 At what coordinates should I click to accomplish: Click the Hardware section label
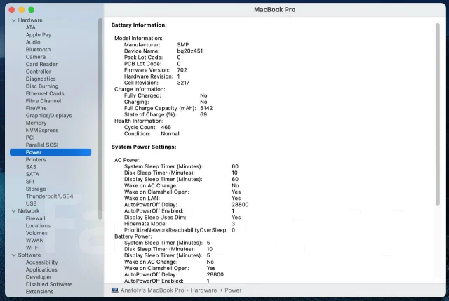30,20
